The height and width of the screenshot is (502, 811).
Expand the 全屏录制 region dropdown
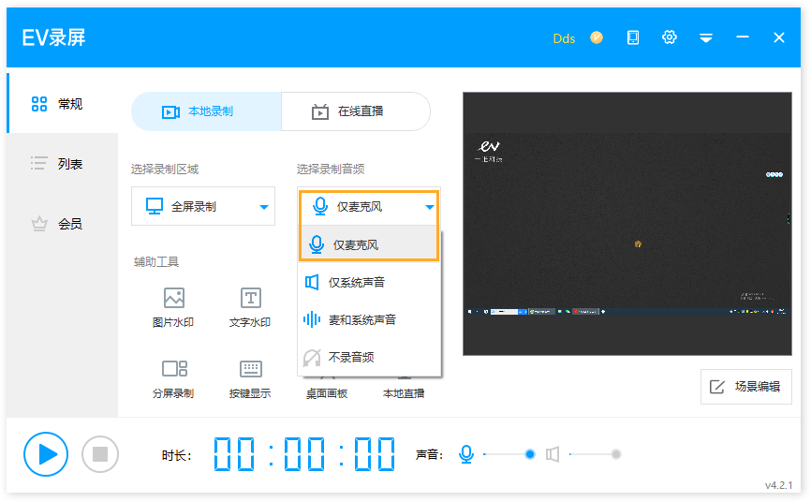coord(202,206)
